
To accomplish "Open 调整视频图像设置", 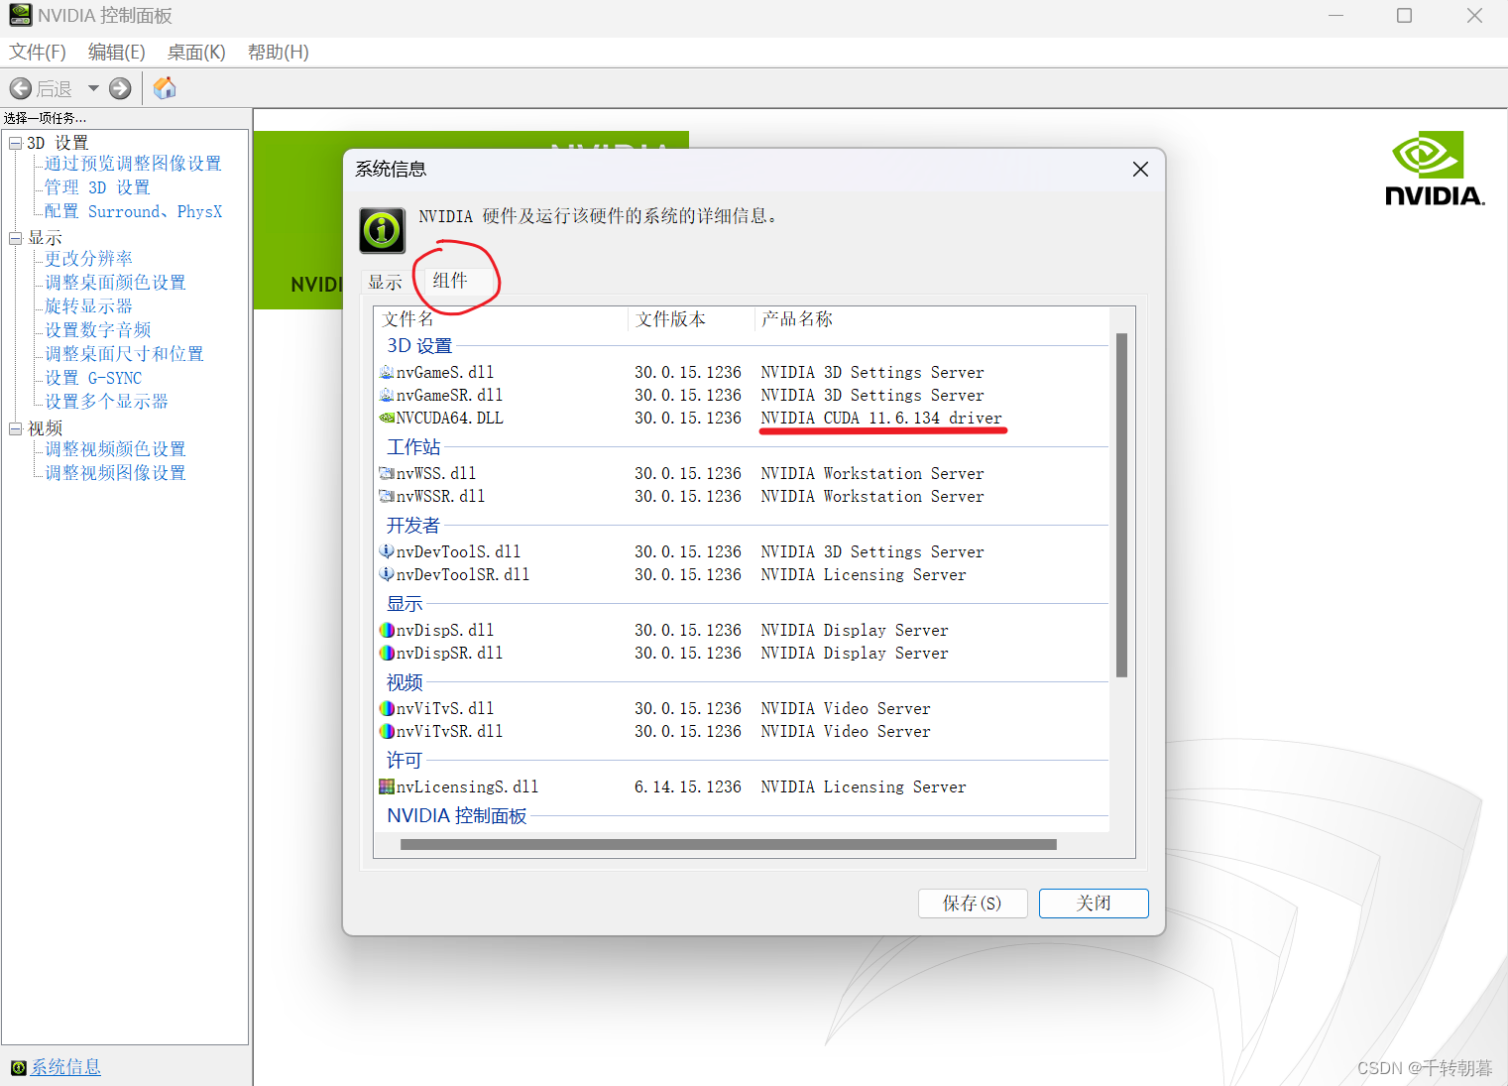I will point(115,473).
